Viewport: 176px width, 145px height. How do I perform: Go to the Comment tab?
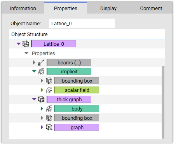point(151,8)
